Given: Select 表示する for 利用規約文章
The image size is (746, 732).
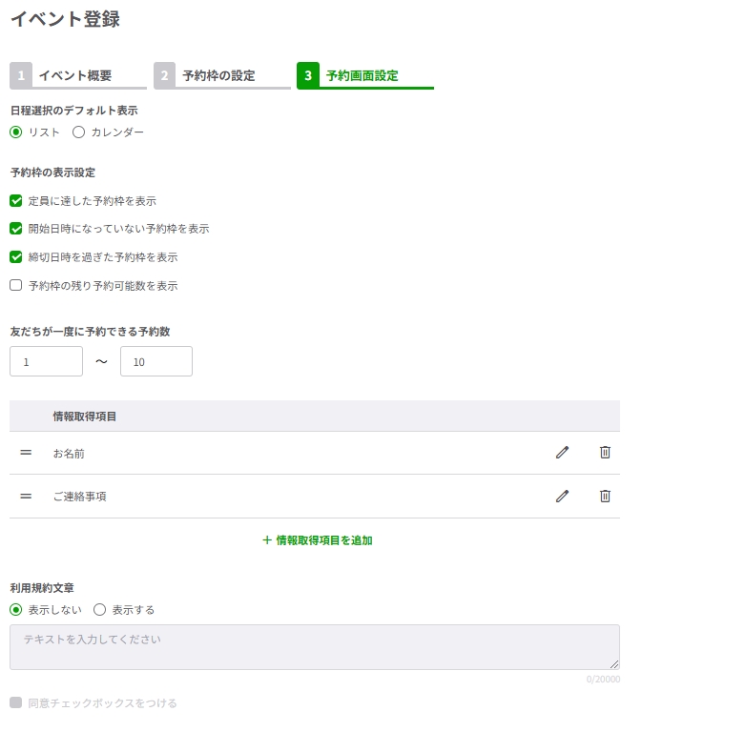Looking at the screenshot, I should [100, 610].
